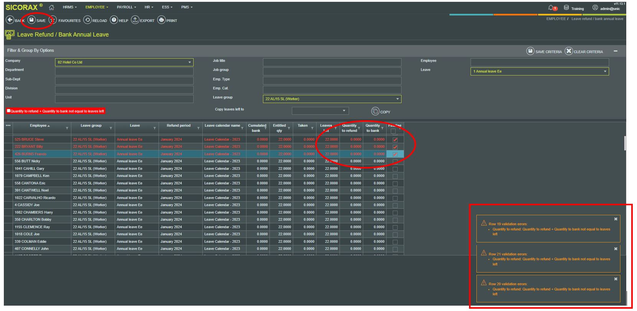This screenshot has height=311, width=637.
Task: Expand the Company dropdown
Action: click(189, 62)
